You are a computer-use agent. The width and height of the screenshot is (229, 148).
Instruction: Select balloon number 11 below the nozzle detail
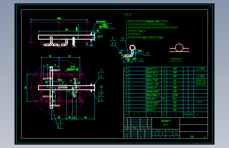[141, 59]
